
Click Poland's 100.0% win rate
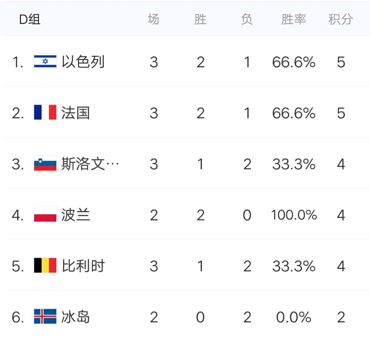point(294,215)
